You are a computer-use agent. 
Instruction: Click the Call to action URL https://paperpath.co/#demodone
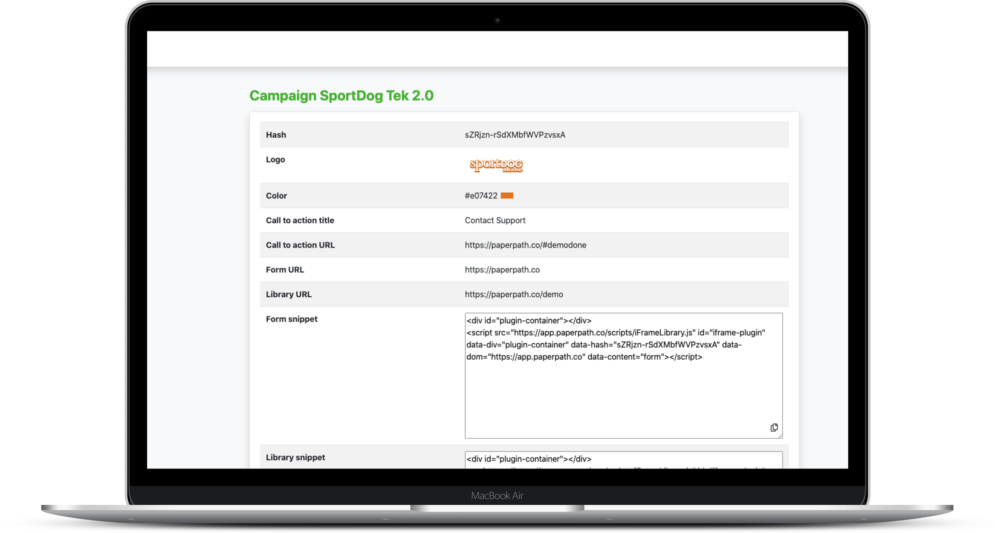point(525,245)
